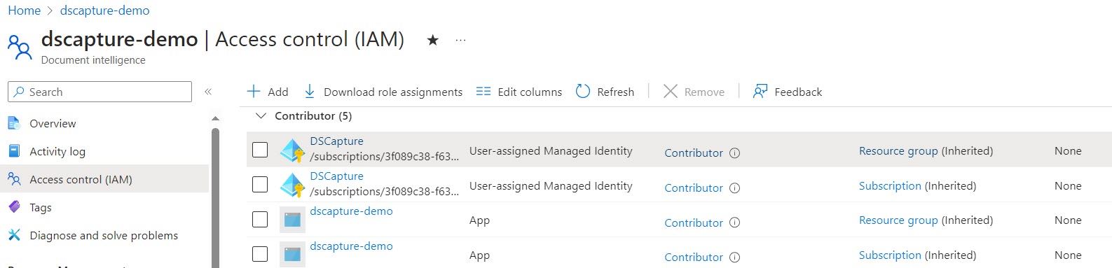Open the ellipsis more options menu
Viewport: 1112px width, 268px height.
[x=460, y=40]
